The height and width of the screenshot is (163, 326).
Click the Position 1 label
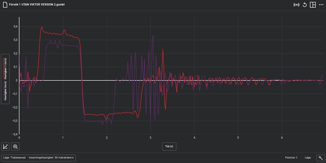click(x=291, y=158)
